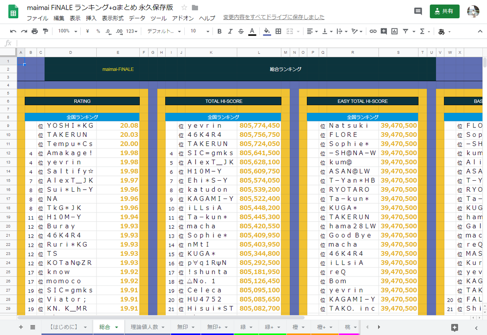Add a new sheet with plus icon

click(21, 327)
